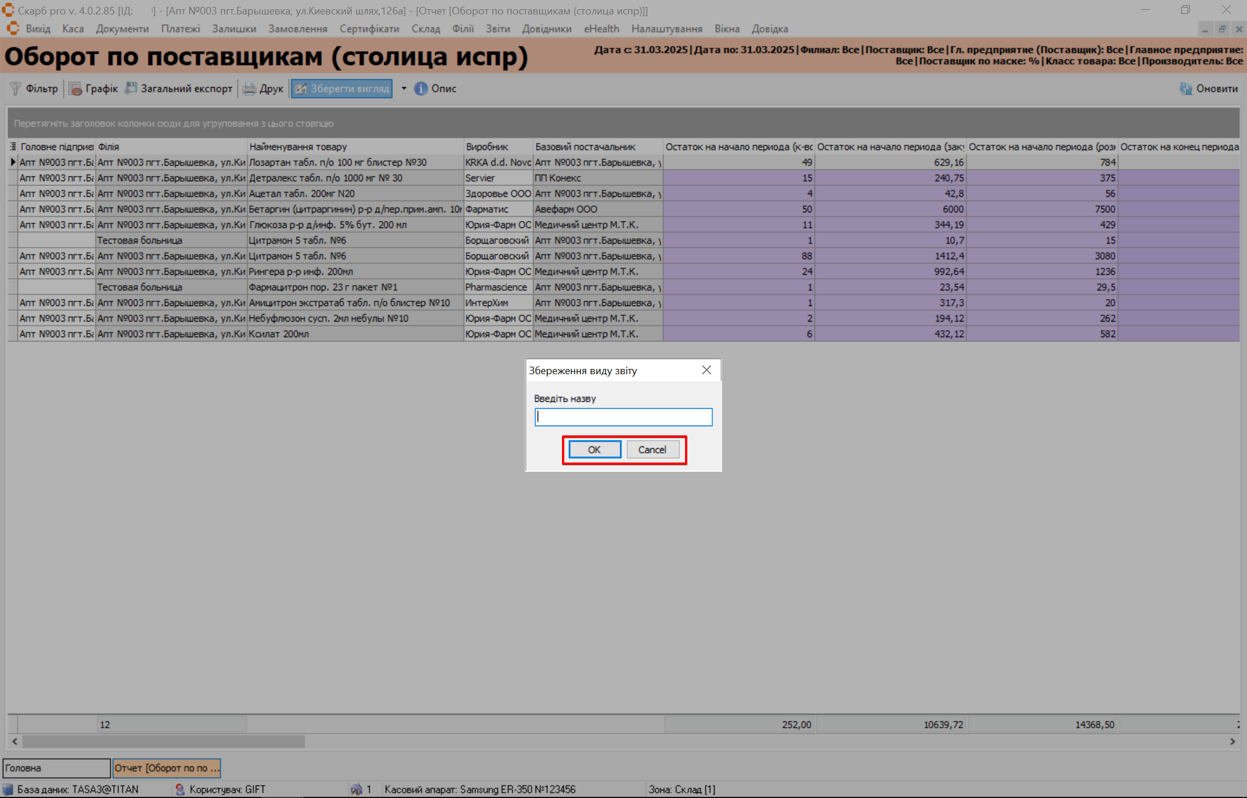Click scrollbar right arrow
This screenshot has height=798, width=1247.
[1233, 741]
